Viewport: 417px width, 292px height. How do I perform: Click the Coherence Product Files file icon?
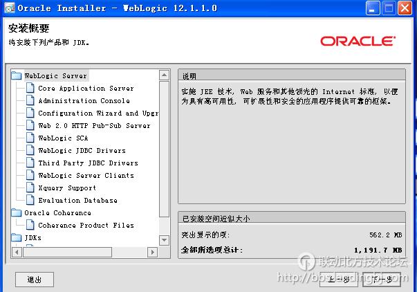30,225
